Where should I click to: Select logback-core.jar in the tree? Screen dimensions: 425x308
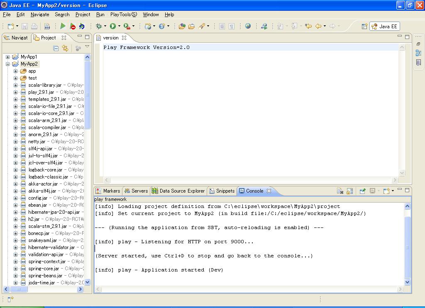click(45, 170)
